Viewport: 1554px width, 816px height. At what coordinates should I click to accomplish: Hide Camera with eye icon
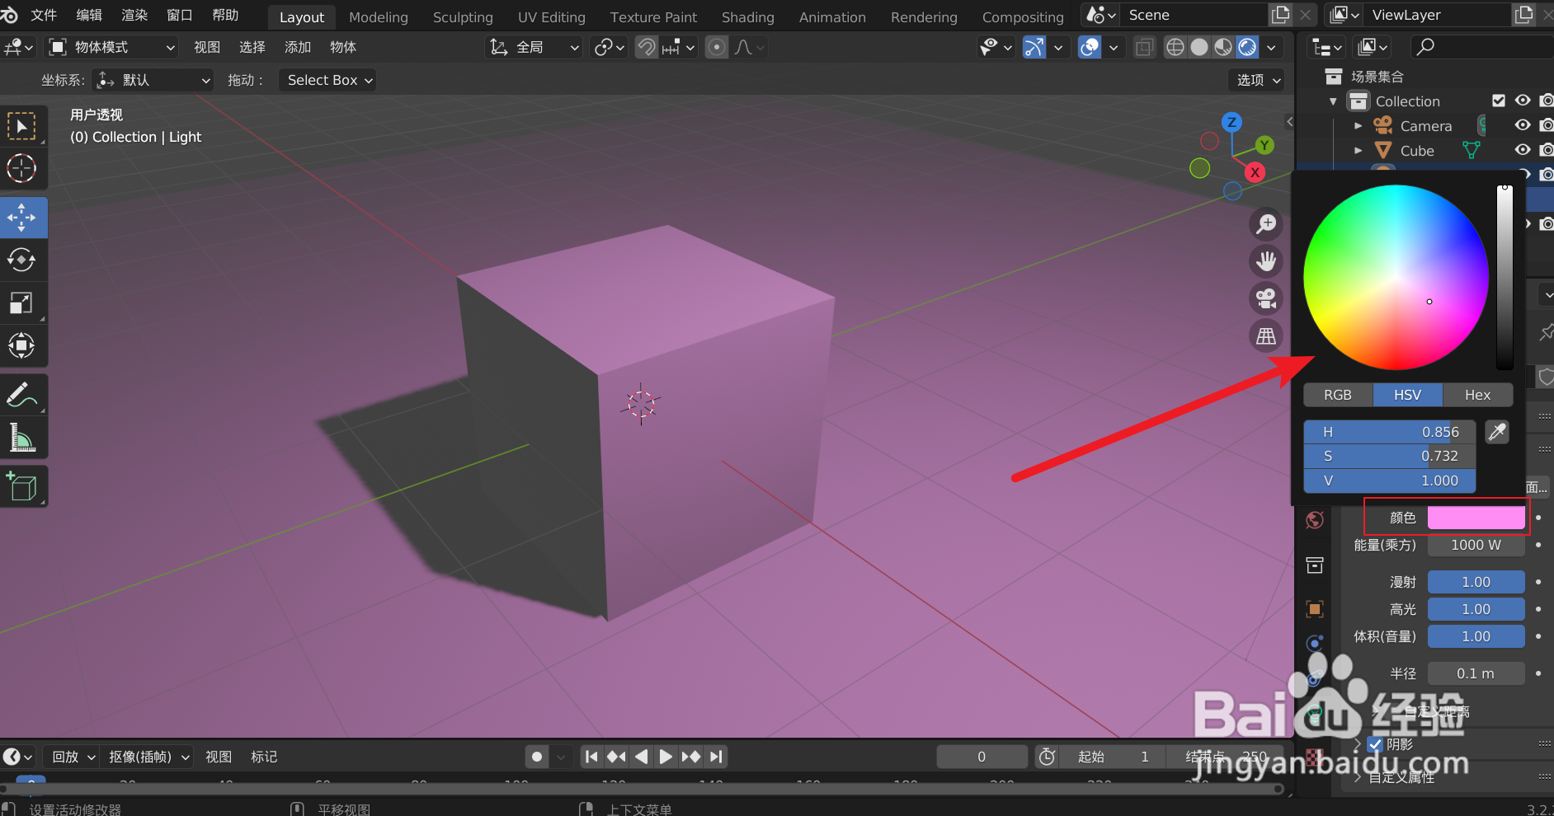click(x=1523, y=125)
